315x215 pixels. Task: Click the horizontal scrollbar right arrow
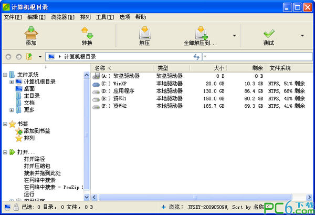(309, 197)
